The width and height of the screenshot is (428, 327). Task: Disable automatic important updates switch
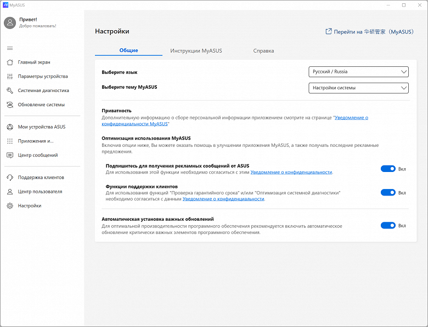388,225
